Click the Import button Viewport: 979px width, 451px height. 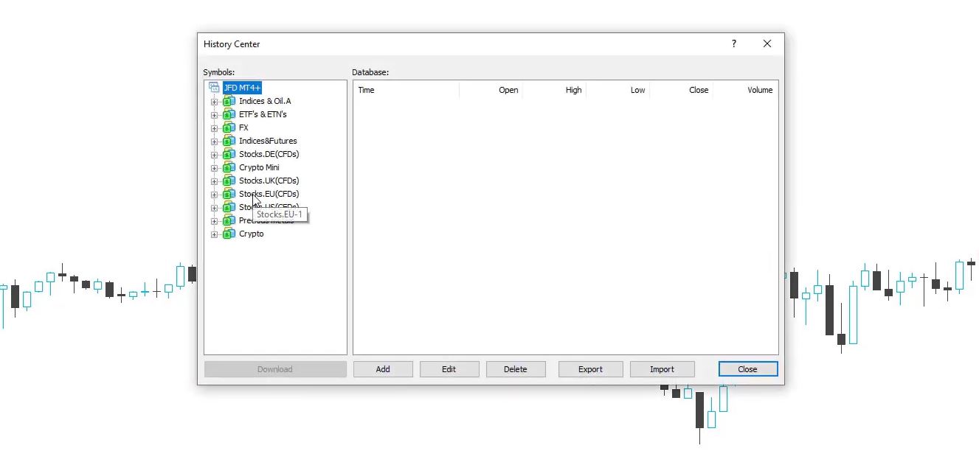tap(662, 368)
